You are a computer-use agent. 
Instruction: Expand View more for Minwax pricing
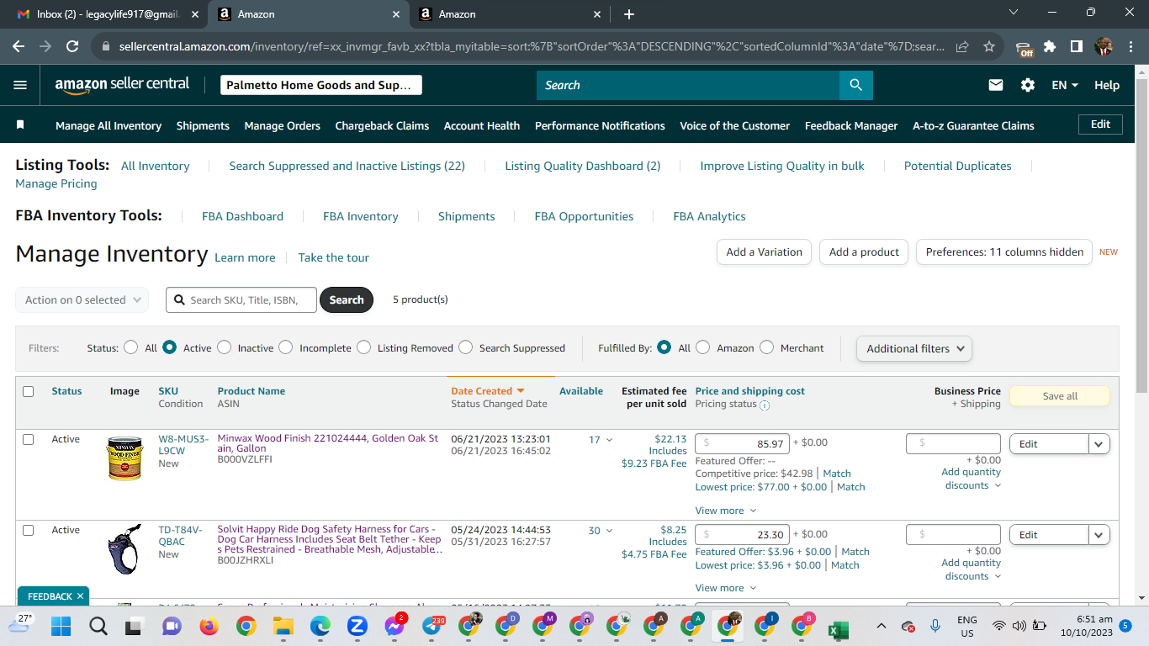point(726,511)
